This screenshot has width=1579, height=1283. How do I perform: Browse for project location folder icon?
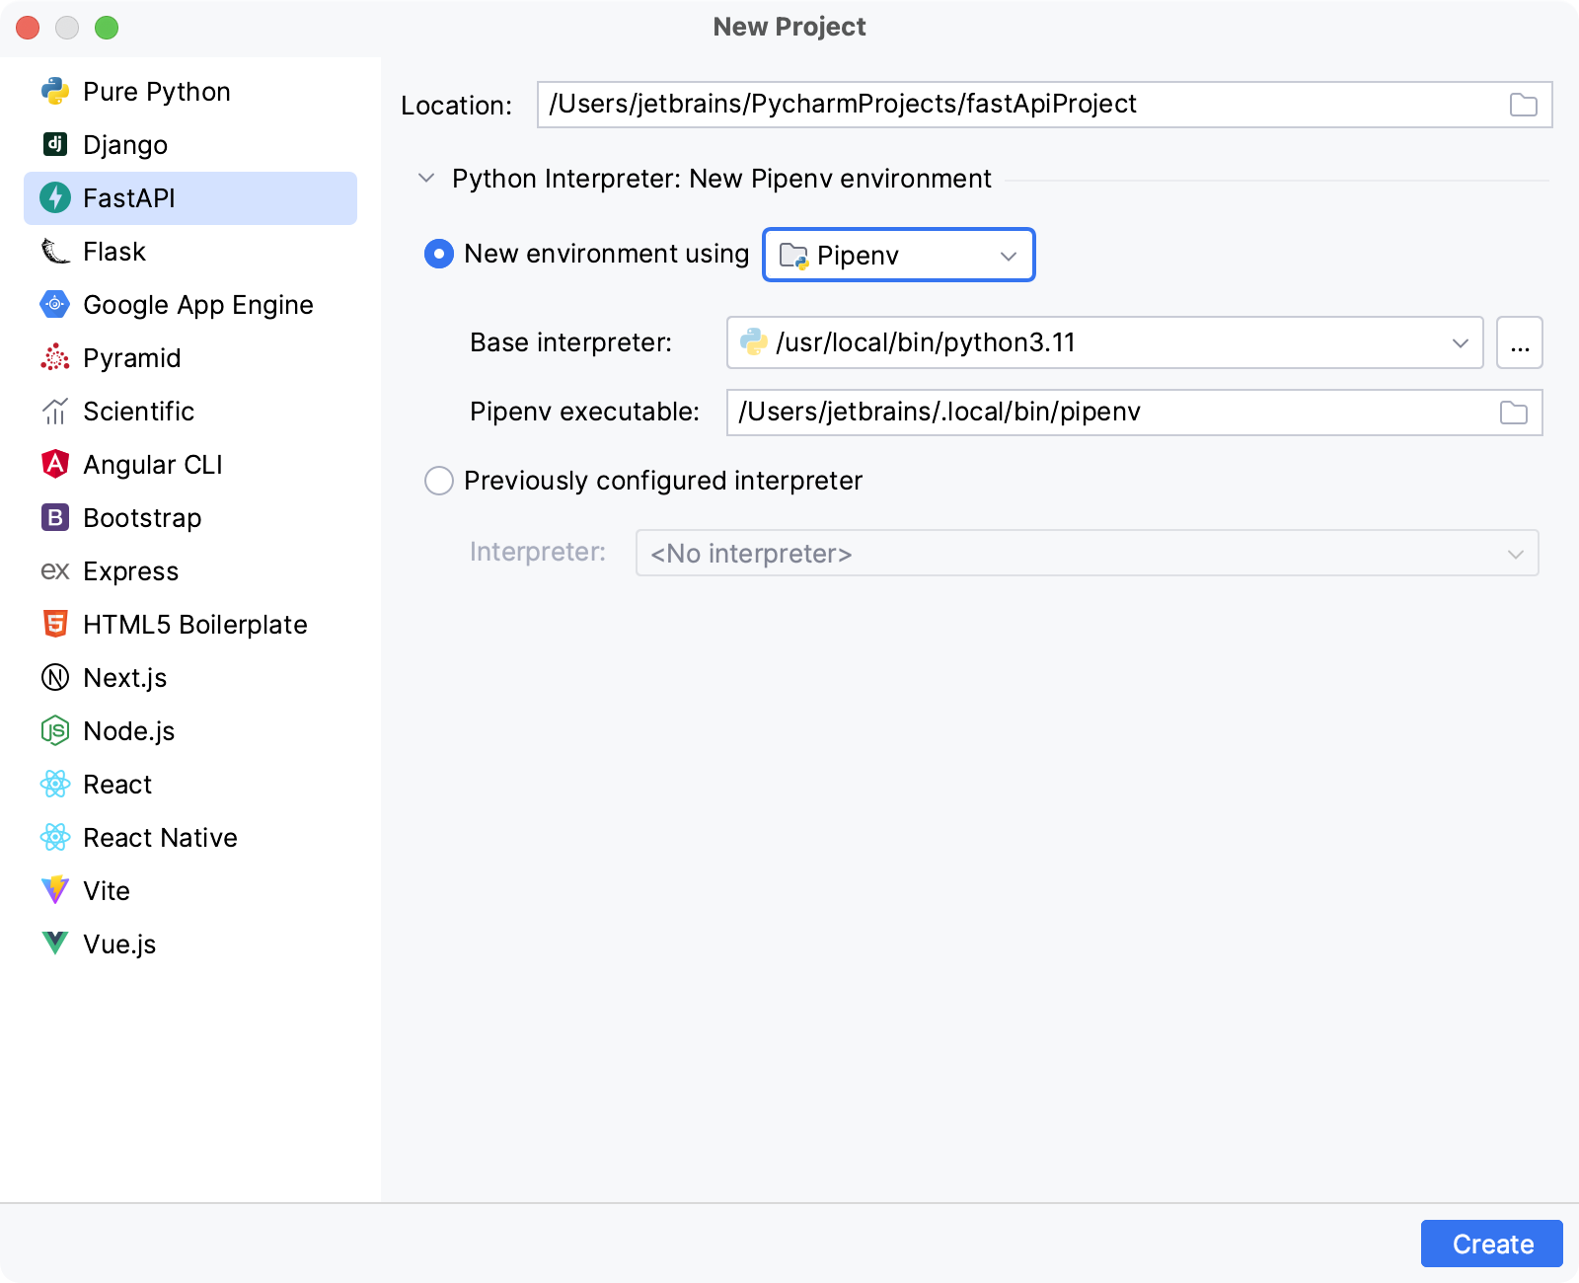[1524, 105]
